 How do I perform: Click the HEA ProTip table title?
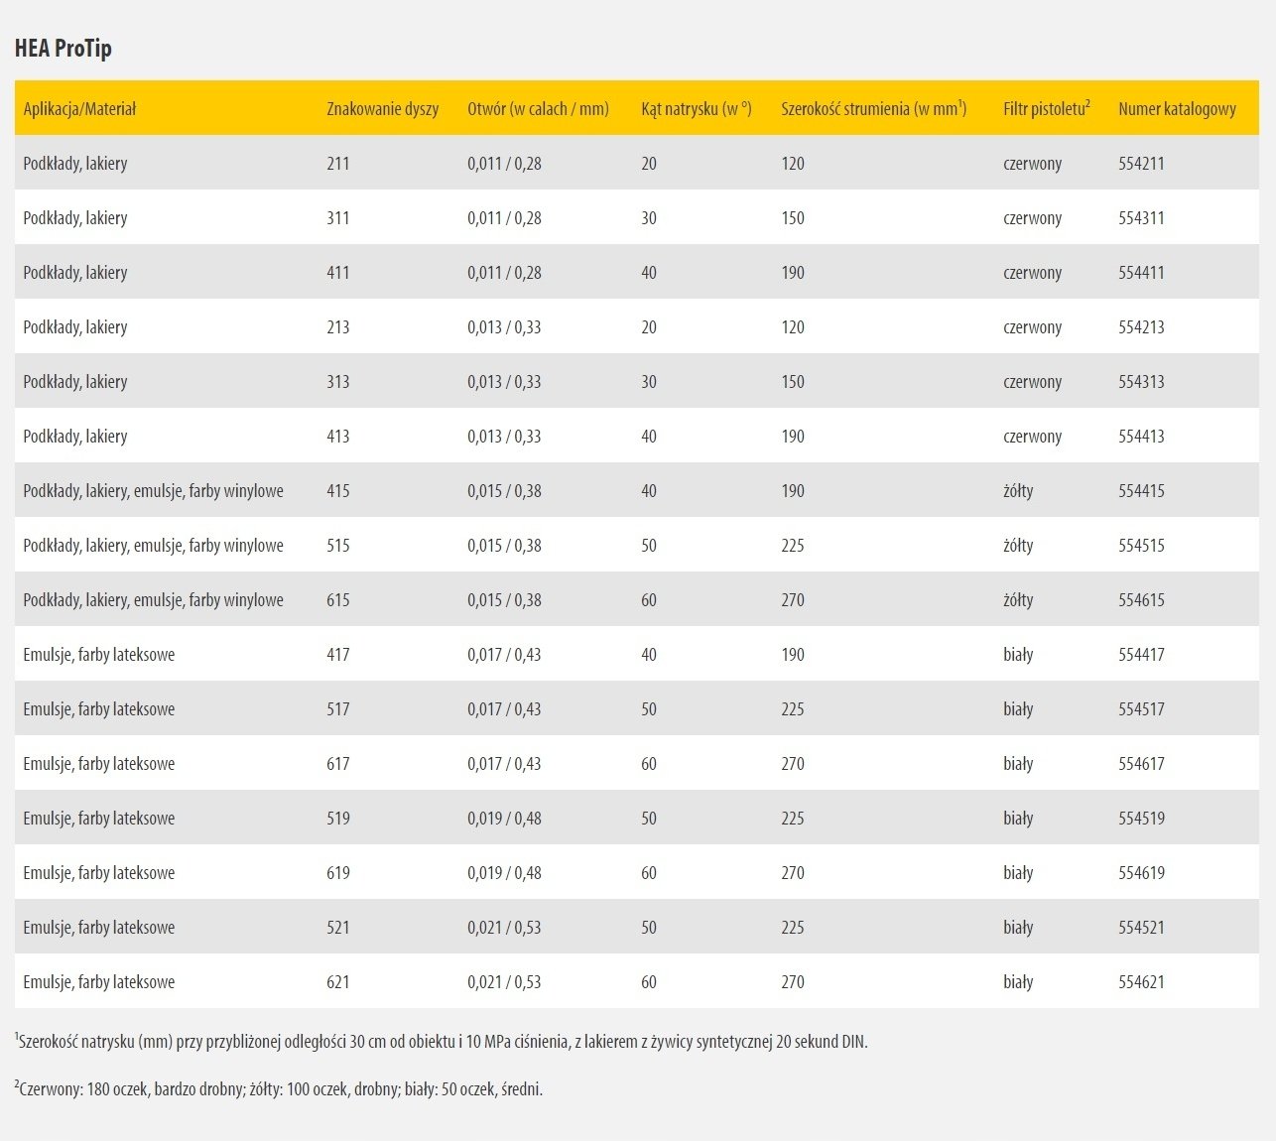pyautogui.click(x=63, y=48)
